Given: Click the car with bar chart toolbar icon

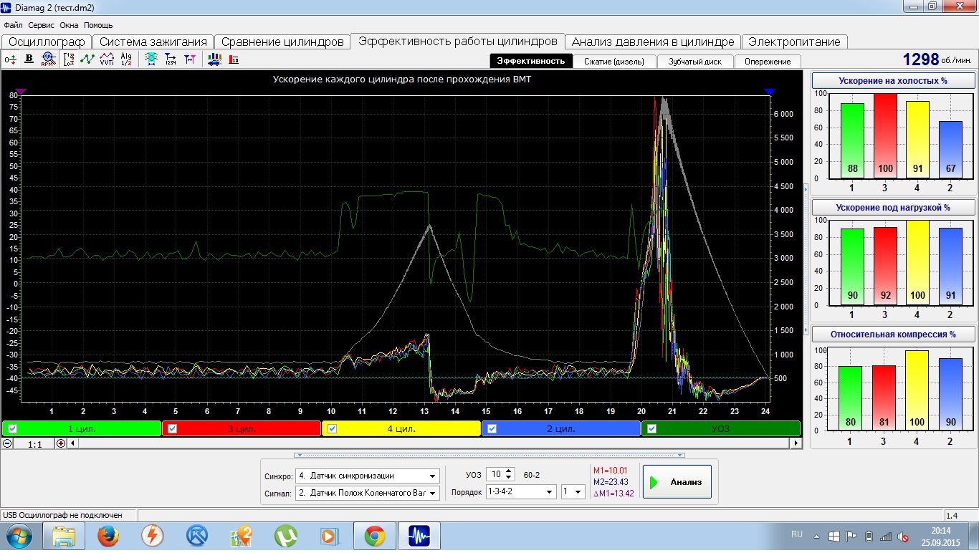Looking at the screenshot, I should 214,59.
